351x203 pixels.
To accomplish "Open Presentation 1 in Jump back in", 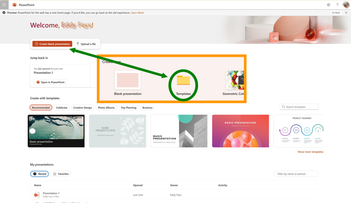I will click(x=44, y=73).
